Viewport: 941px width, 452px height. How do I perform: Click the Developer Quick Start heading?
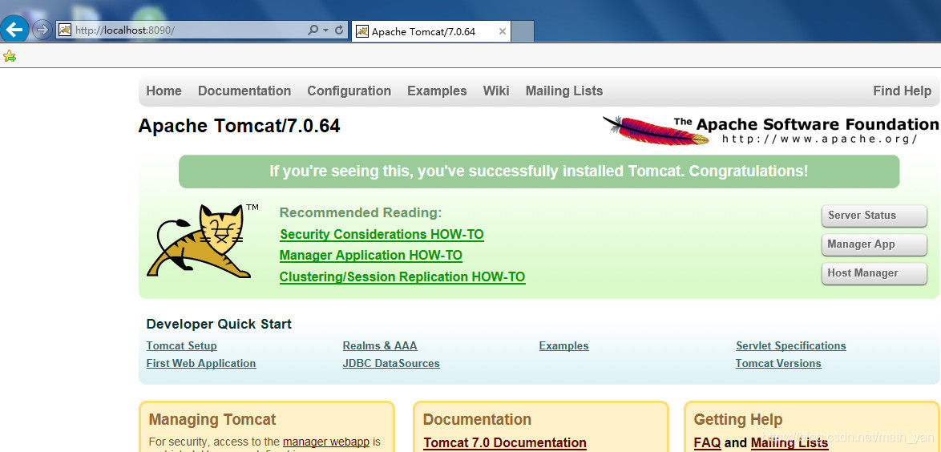pos(219,324)
